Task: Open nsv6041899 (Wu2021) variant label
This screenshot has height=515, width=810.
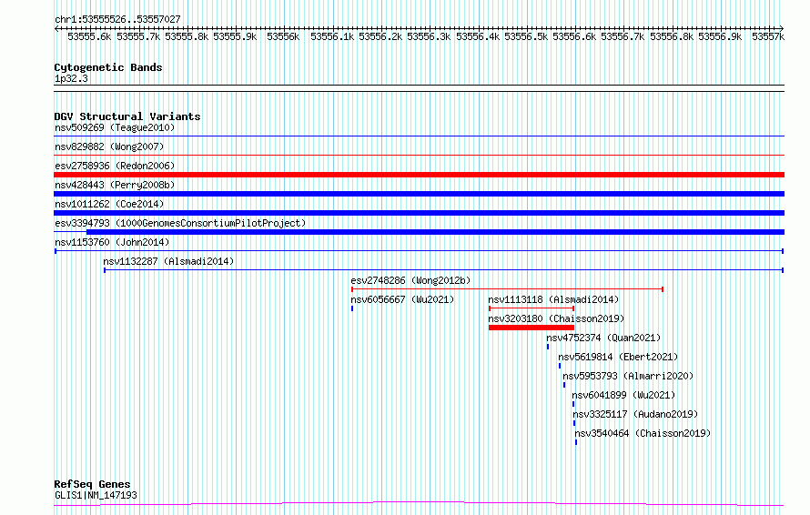Action: (x=623, y=395)
